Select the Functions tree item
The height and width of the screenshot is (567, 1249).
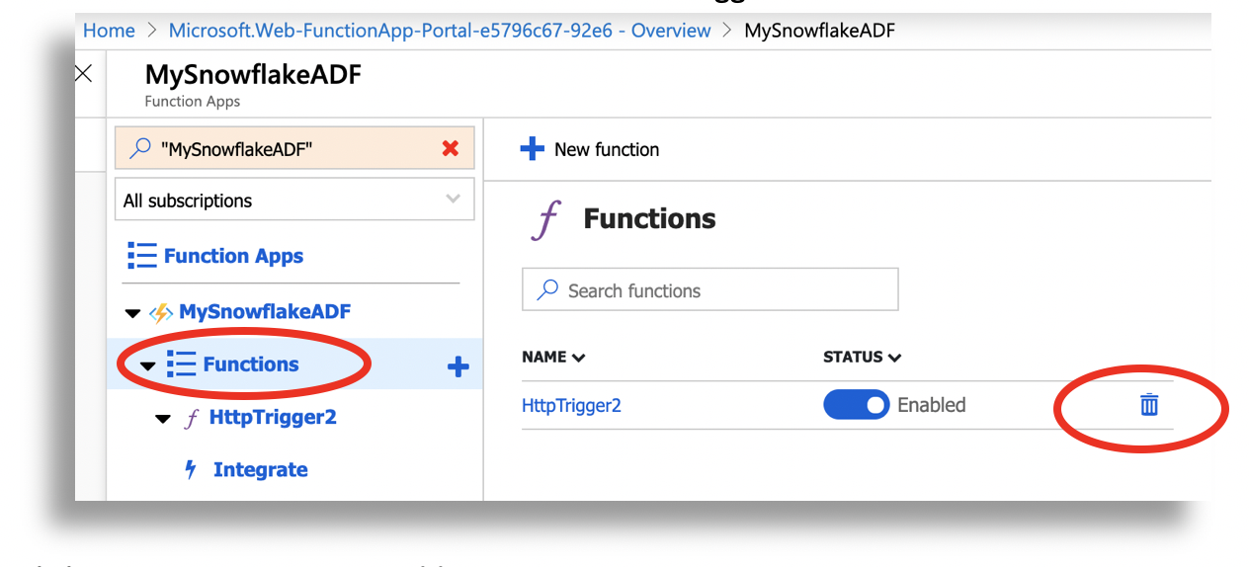click(x=251, y=364)
